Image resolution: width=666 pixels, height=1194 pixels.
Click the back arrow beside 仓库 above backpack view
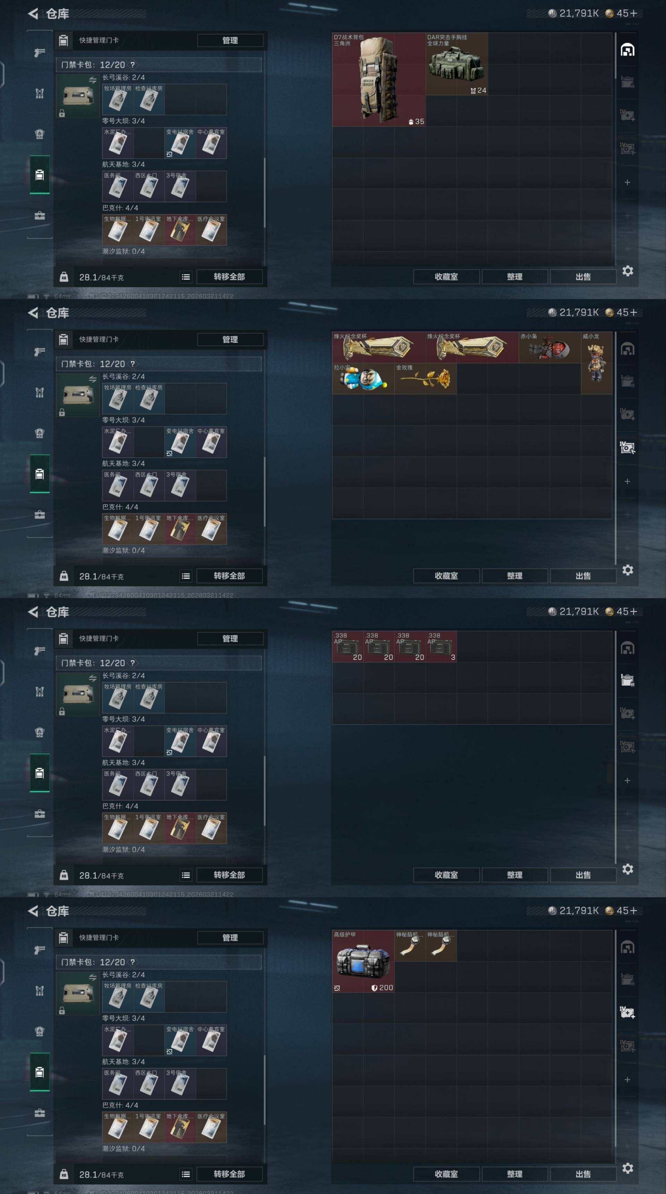point(33,14)
